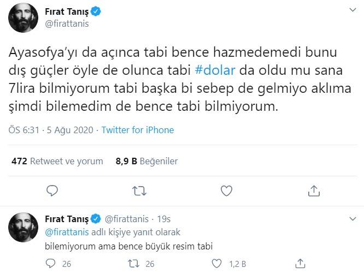This screenshot has width=364, height=274.
Task: Open the reply tweet's profile avatar
Action: pyautogui.click(x=23, y=230)
